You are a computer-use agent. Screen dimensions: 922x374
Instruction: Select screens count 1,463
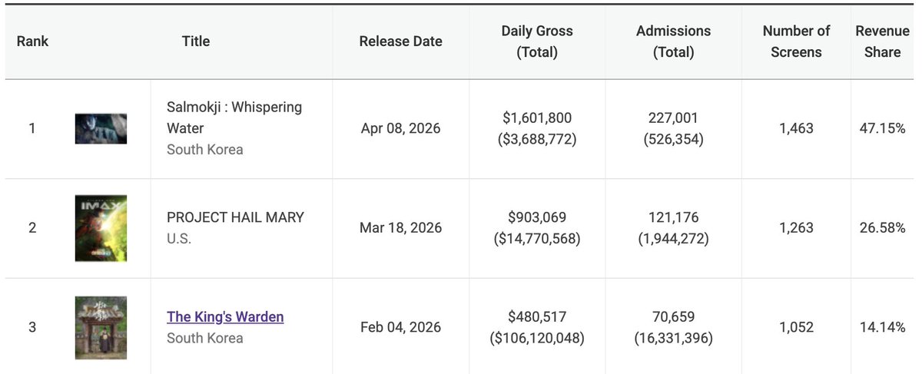796,129
